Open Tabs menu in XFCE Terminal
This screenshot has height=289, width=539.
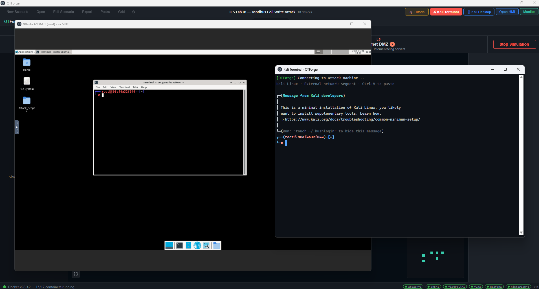[135, 87]
